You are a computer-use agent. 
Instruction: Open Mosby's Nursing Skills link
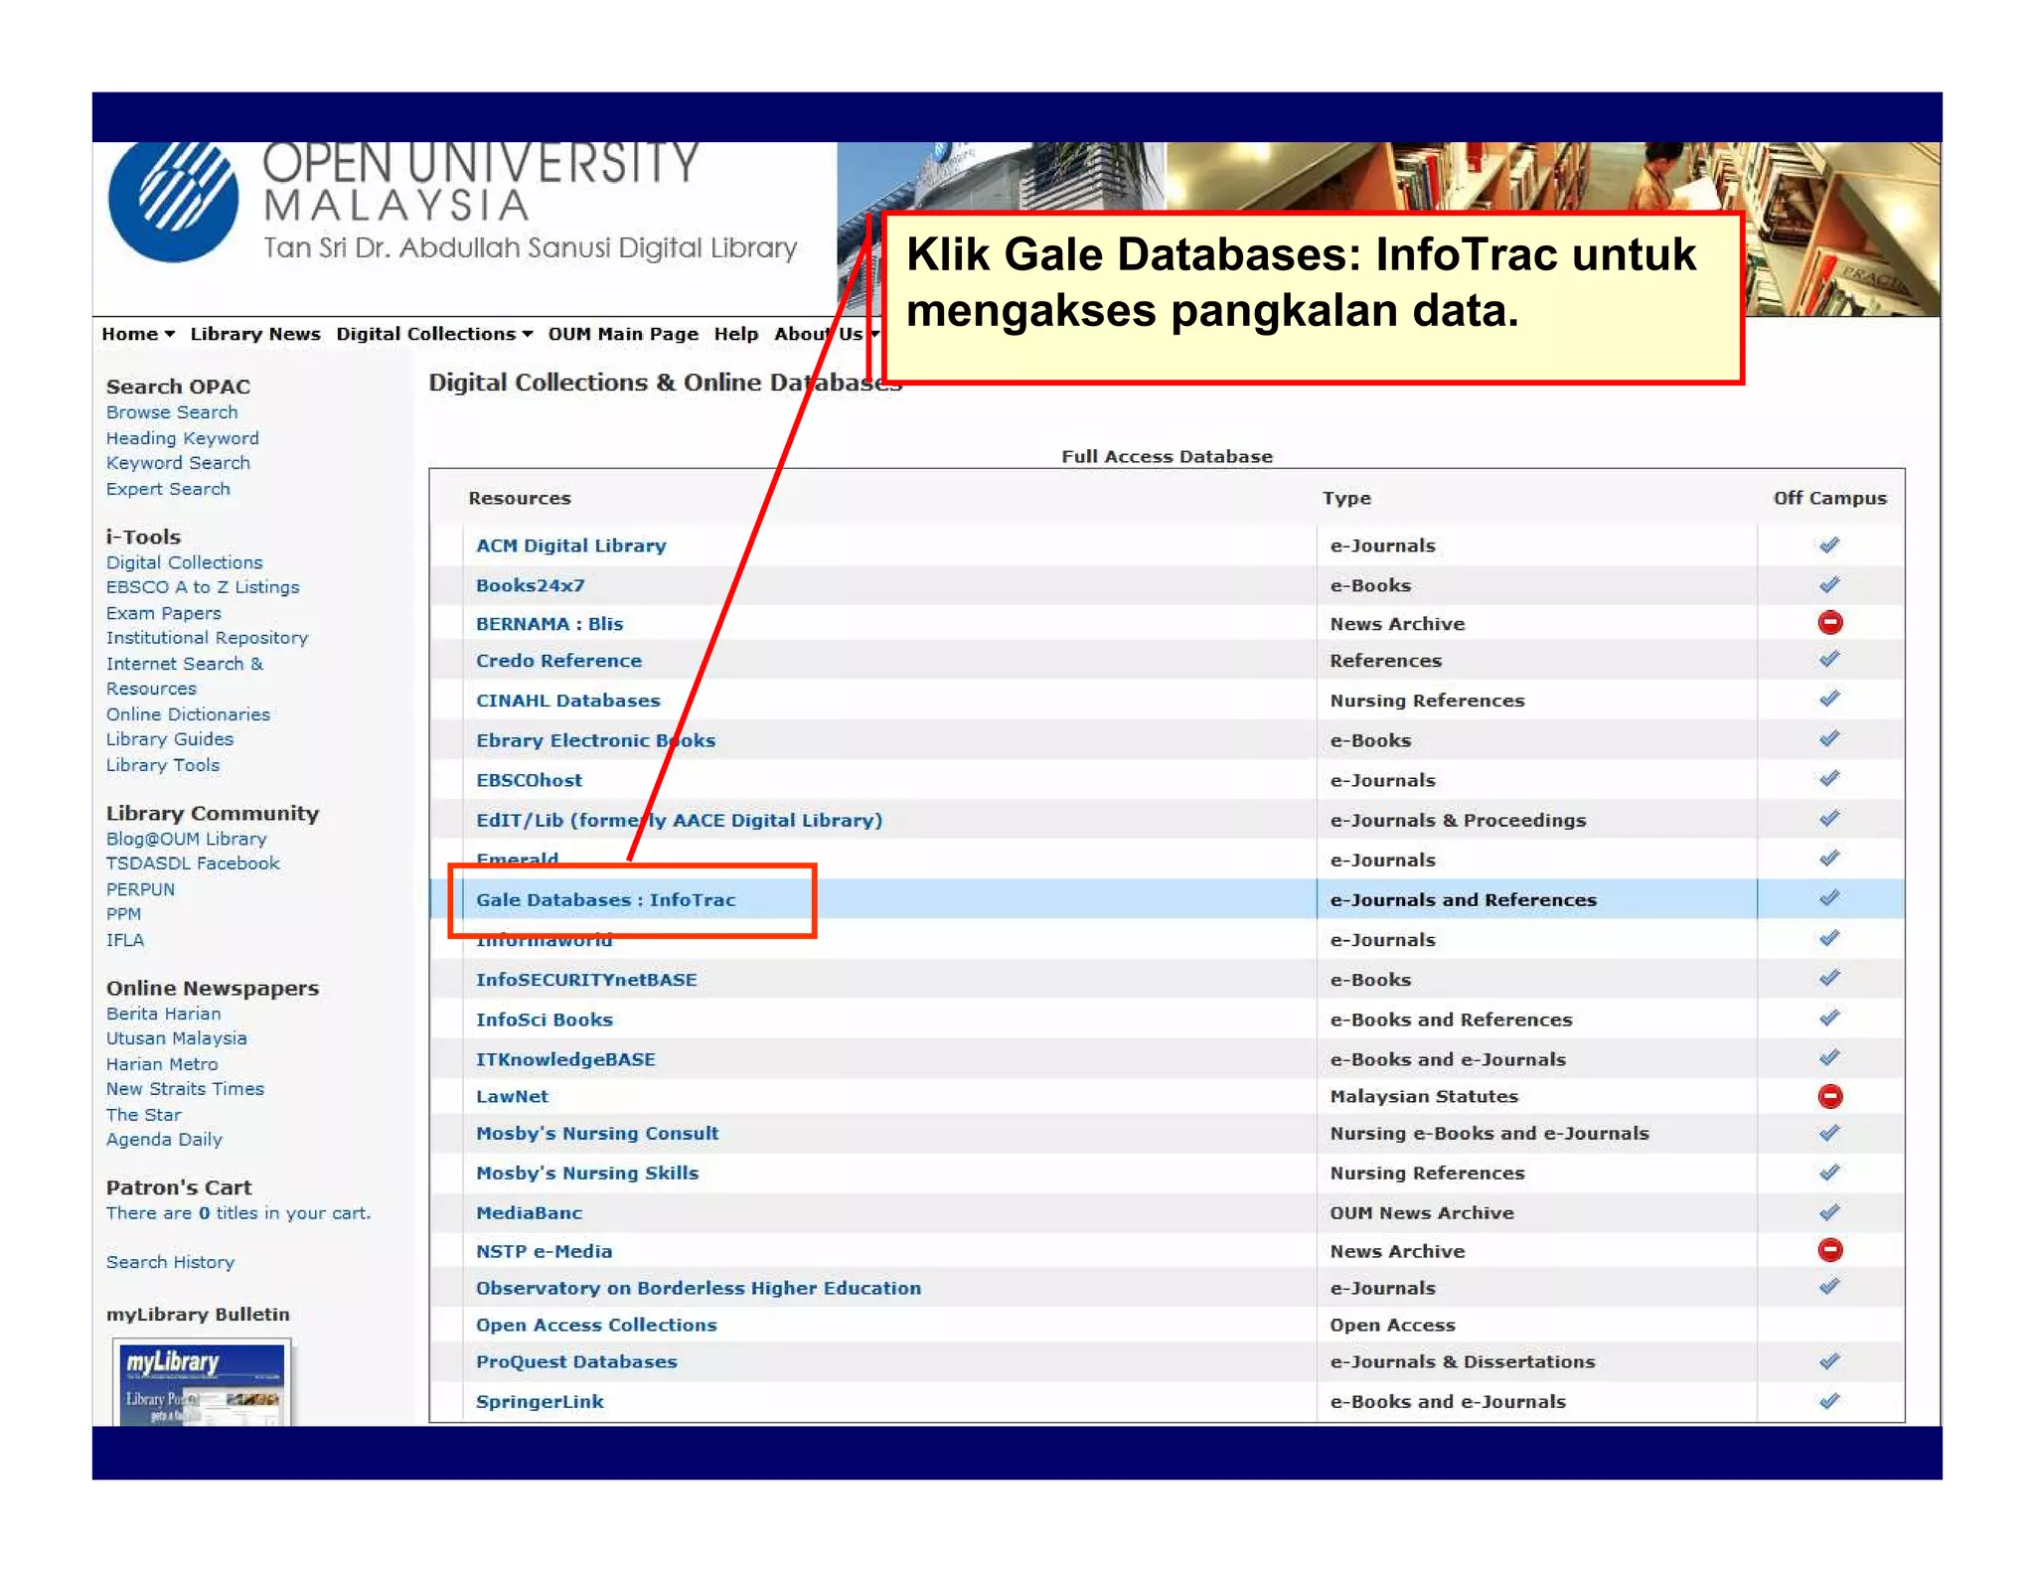(586, 1173)
